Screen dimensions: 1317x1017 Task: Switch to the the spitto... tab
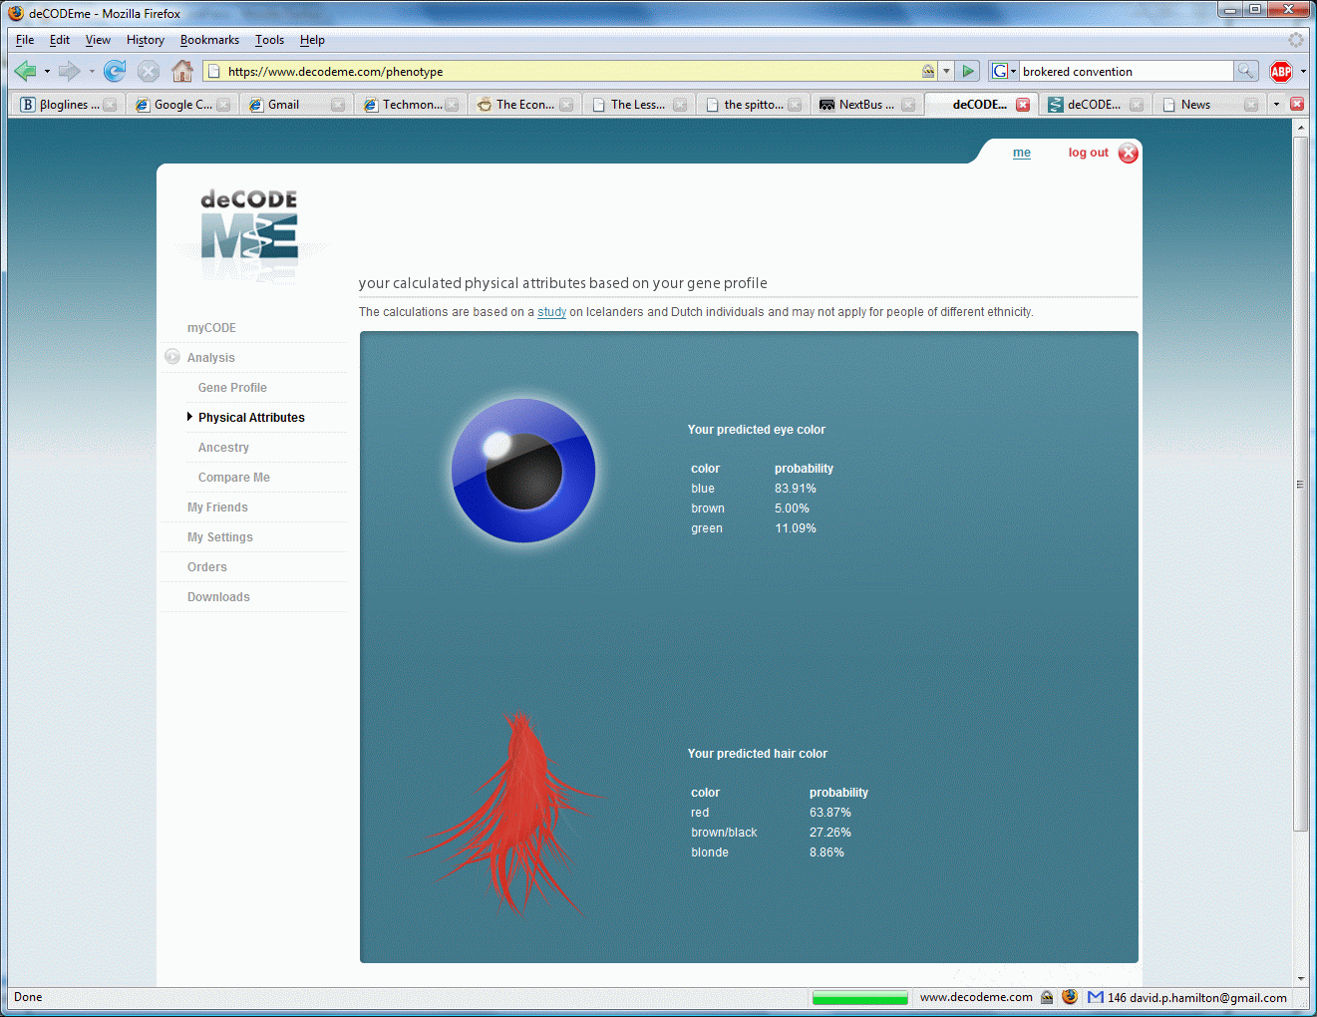pos(753,105)
